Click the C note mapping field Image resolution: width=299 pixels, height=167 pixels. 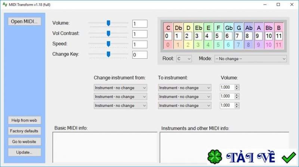coord(168,36)
